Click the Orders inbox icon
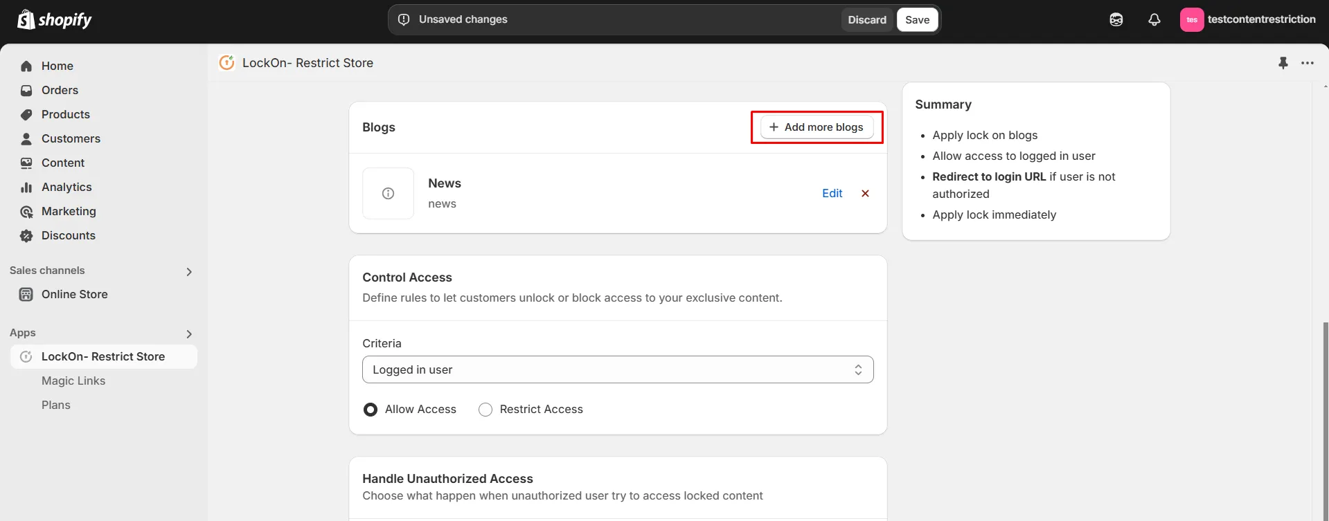Image resolution: width=1329 pixels, height=521 pixels. 26,90
